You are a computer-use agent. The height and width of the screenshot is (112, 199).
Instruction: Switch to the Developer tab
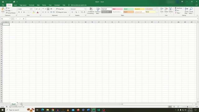click(57, 5)
